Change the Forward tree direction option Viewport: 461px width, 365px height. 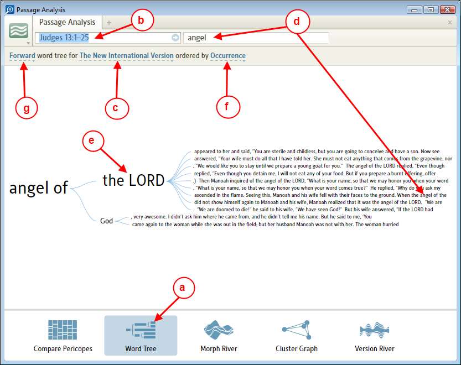(x=22, y=55)
